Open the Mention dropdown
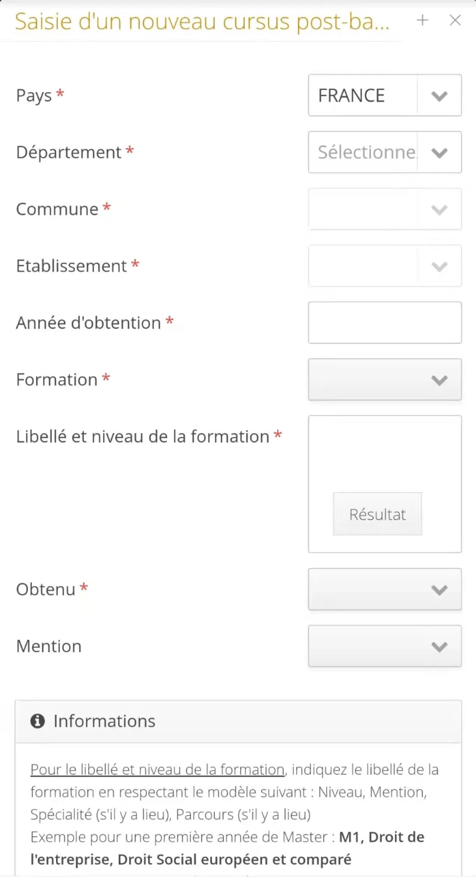Viewport: 476px width, 878px height. pos(385,646)
